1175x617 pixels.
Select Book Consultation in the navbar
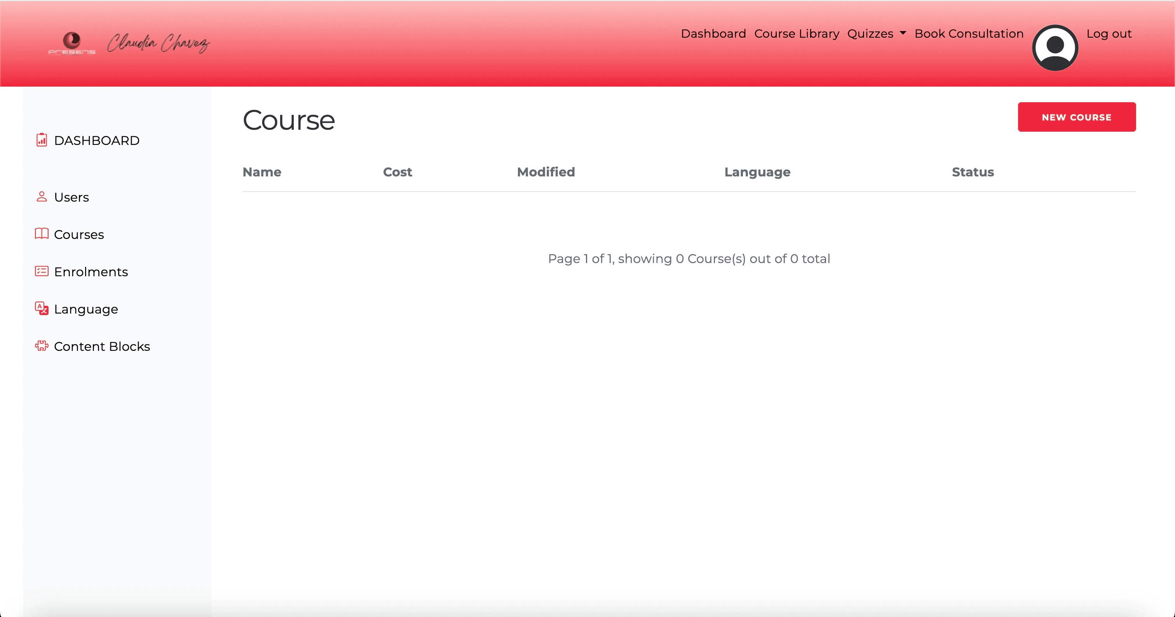pos(969,34)
